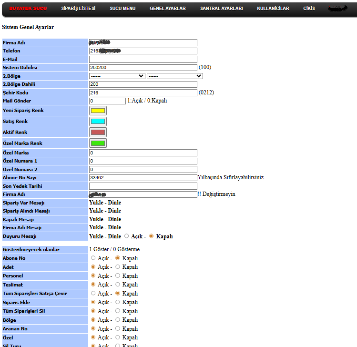This screenshot has width=357, height=347.
Task: Expand the first 2.Bölge dropdown
Action: coord(117,76)
